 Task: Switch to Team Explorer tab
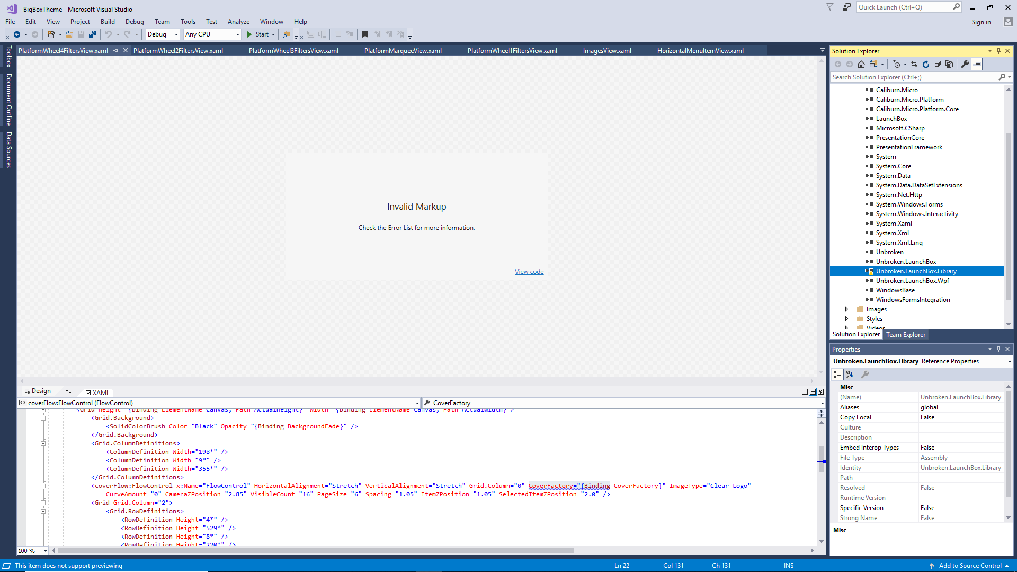906,335
